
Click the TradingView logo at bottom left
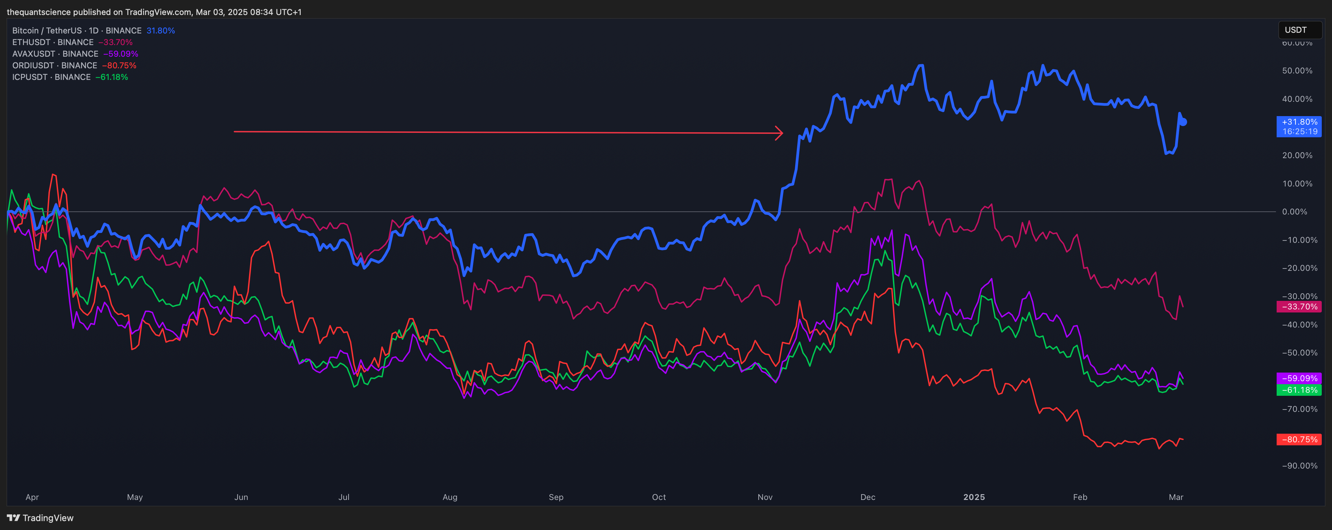pos(40,518)
